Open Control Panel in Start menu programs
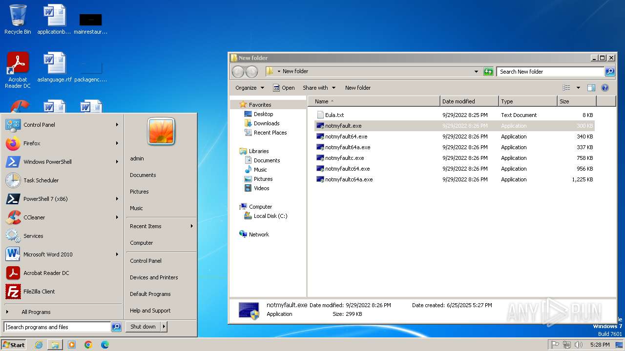Viewport: 625px width, 351px height. [62, 125]
